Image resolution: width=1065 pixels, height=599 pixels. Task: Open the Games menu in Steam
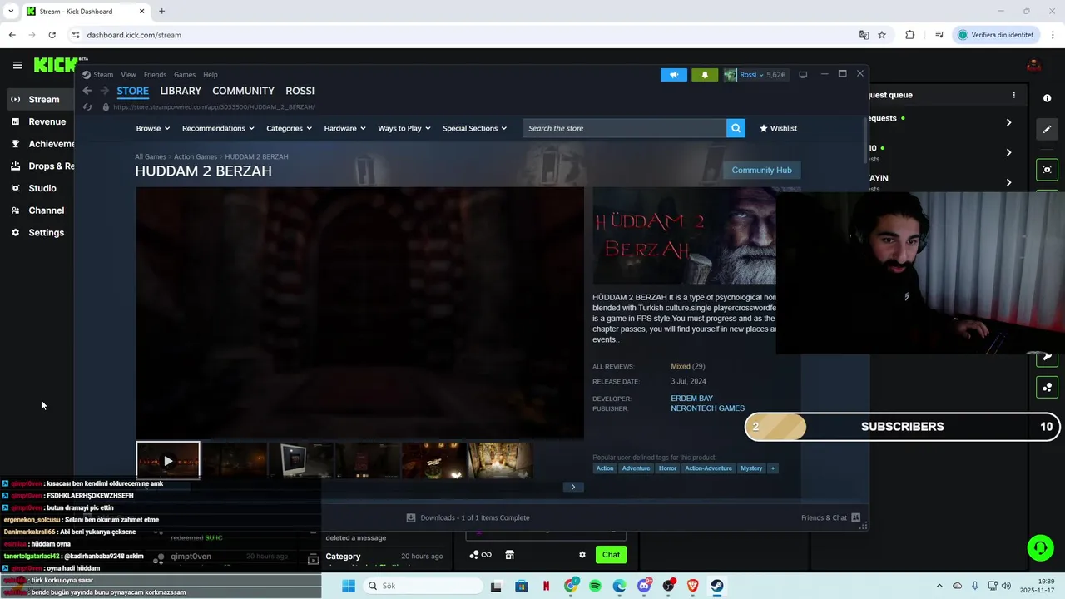pos(185,75)
